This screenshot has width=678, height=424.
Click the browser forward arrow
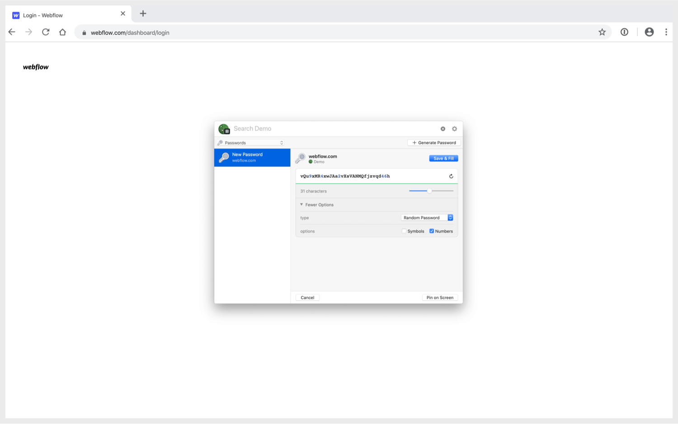pyautogui.click(x=28, y=32)
